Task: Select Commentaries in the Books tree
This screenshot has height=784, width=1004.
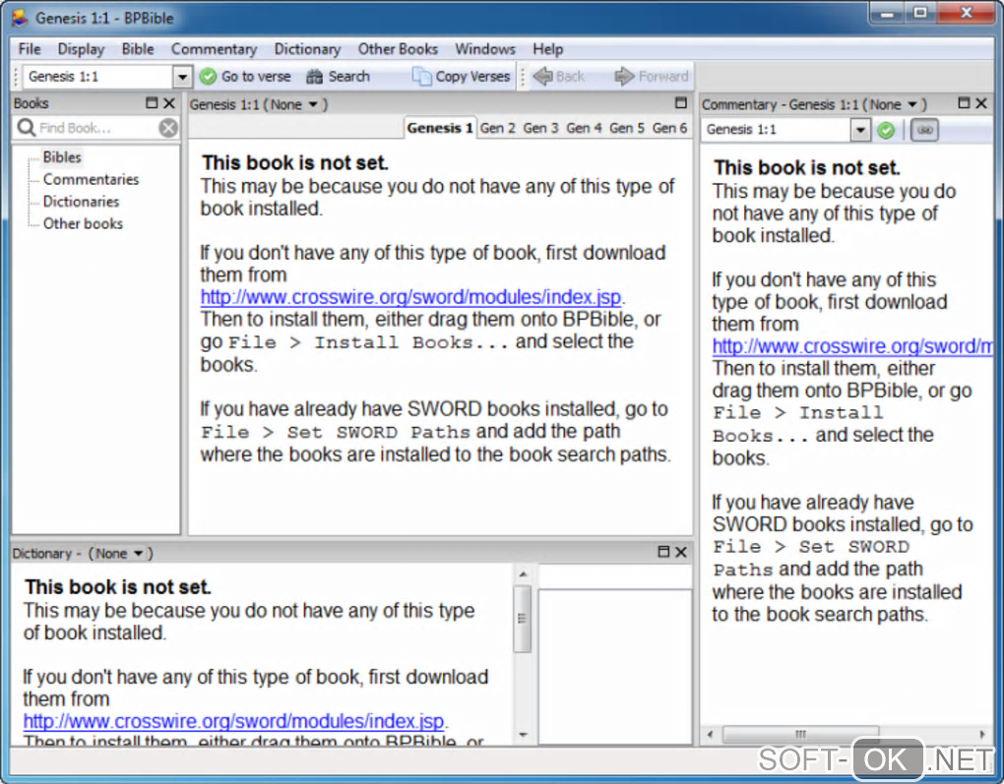Action: tap(91, 180)
